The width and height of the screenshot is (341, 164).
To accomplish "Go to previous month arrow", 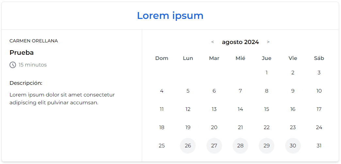I will pos(213,42).
